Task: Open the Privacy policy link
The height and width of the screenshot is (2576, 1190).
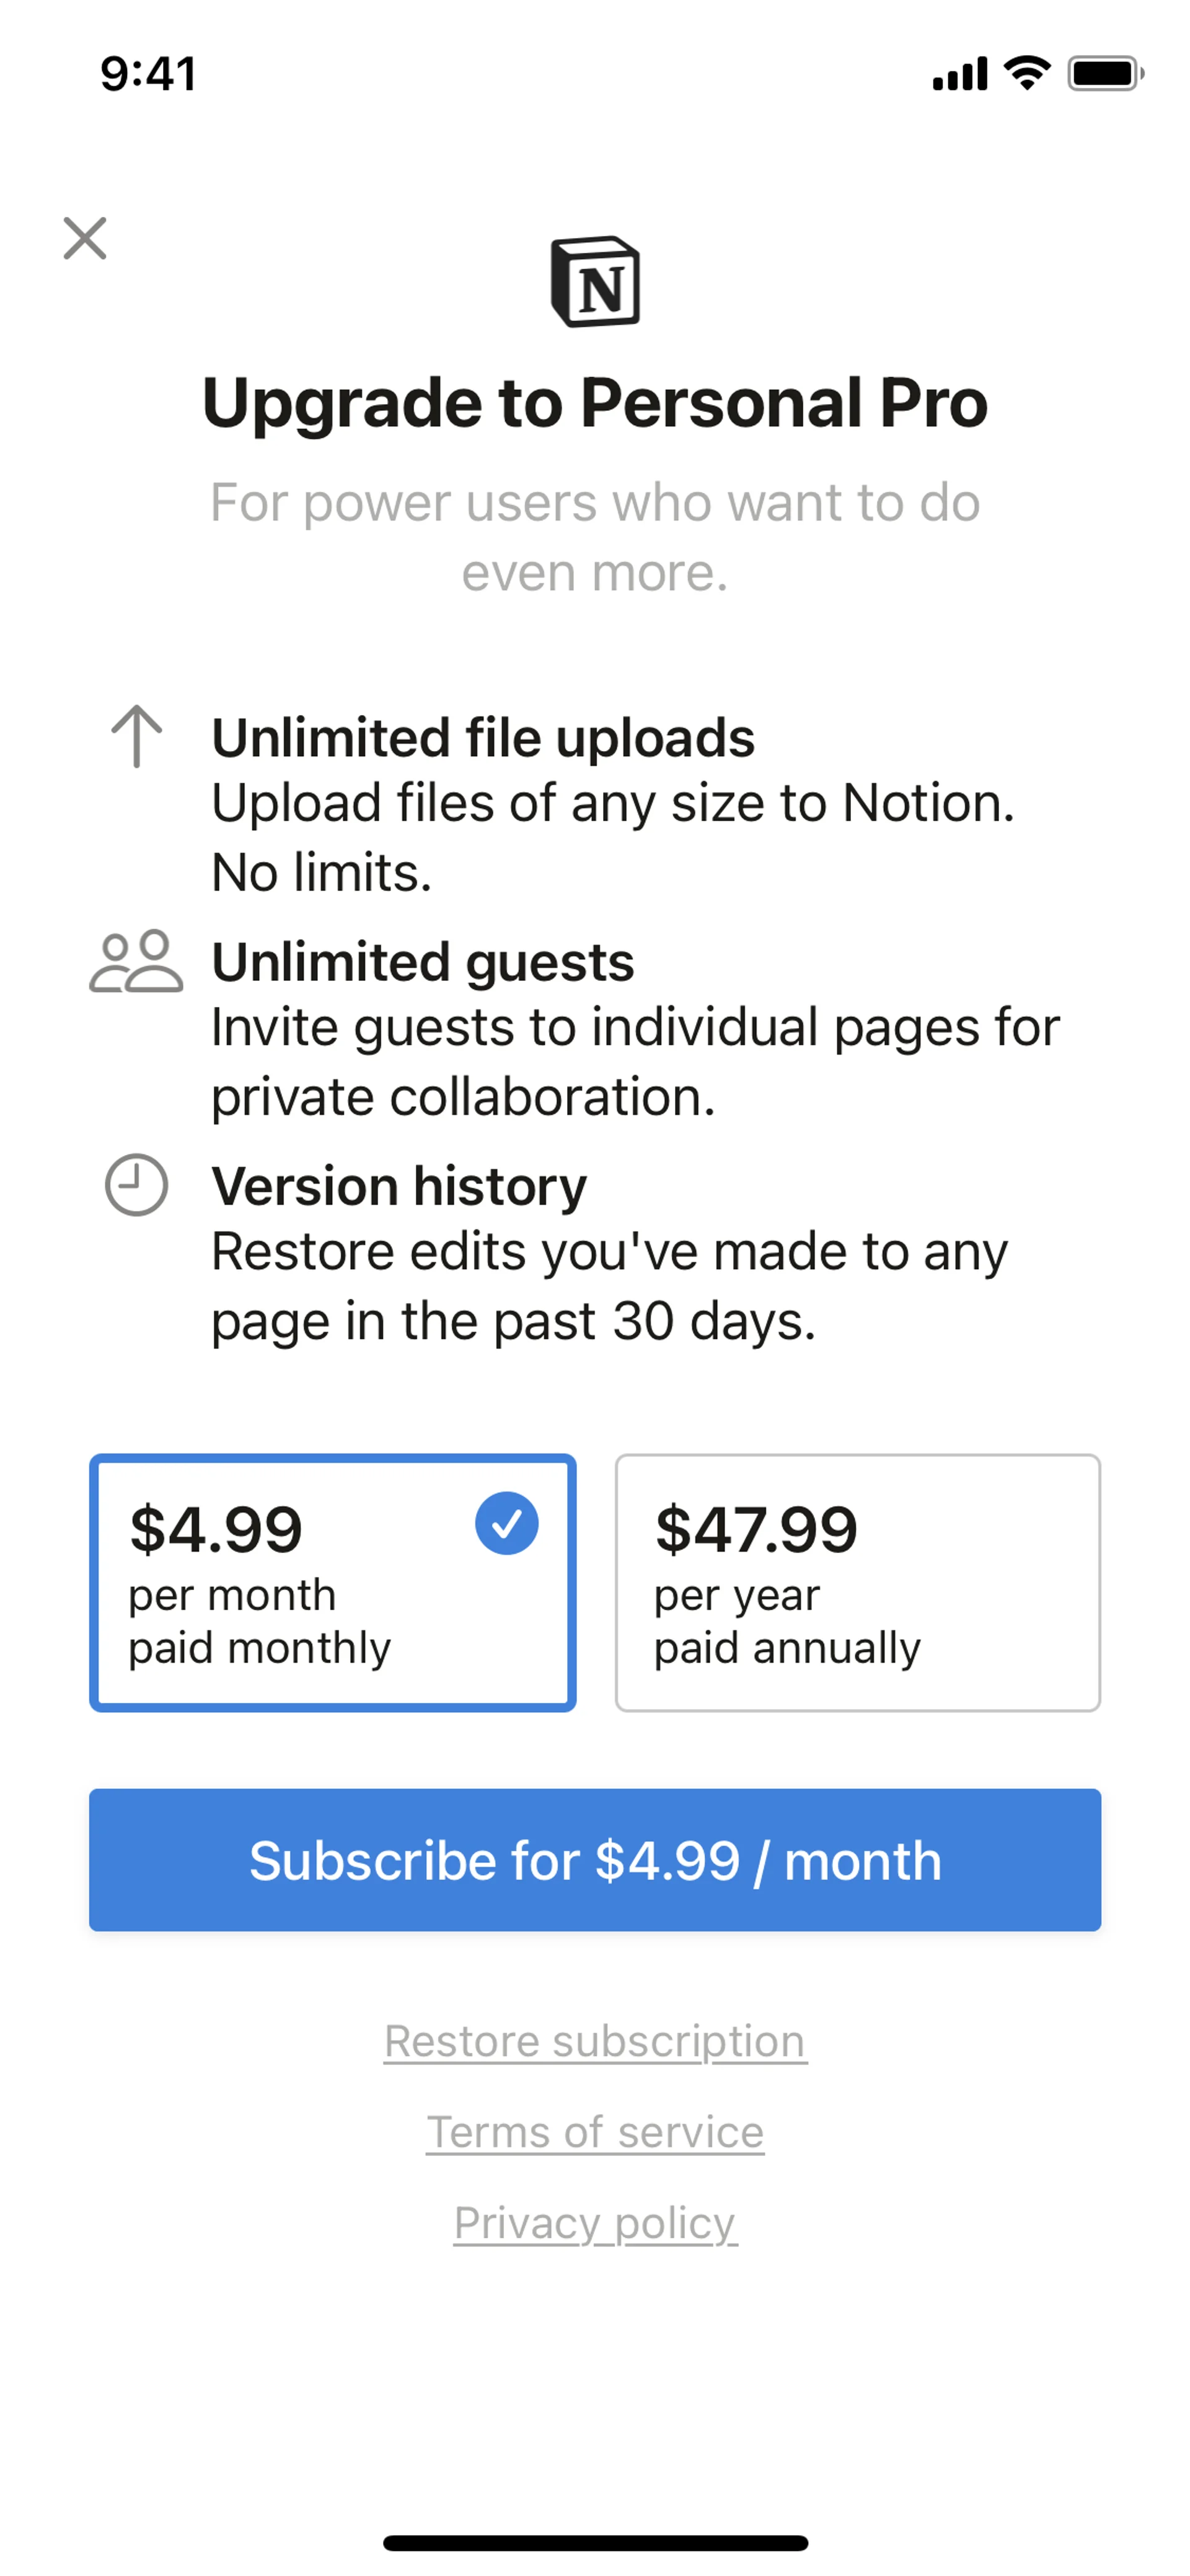Action: 595,2223
